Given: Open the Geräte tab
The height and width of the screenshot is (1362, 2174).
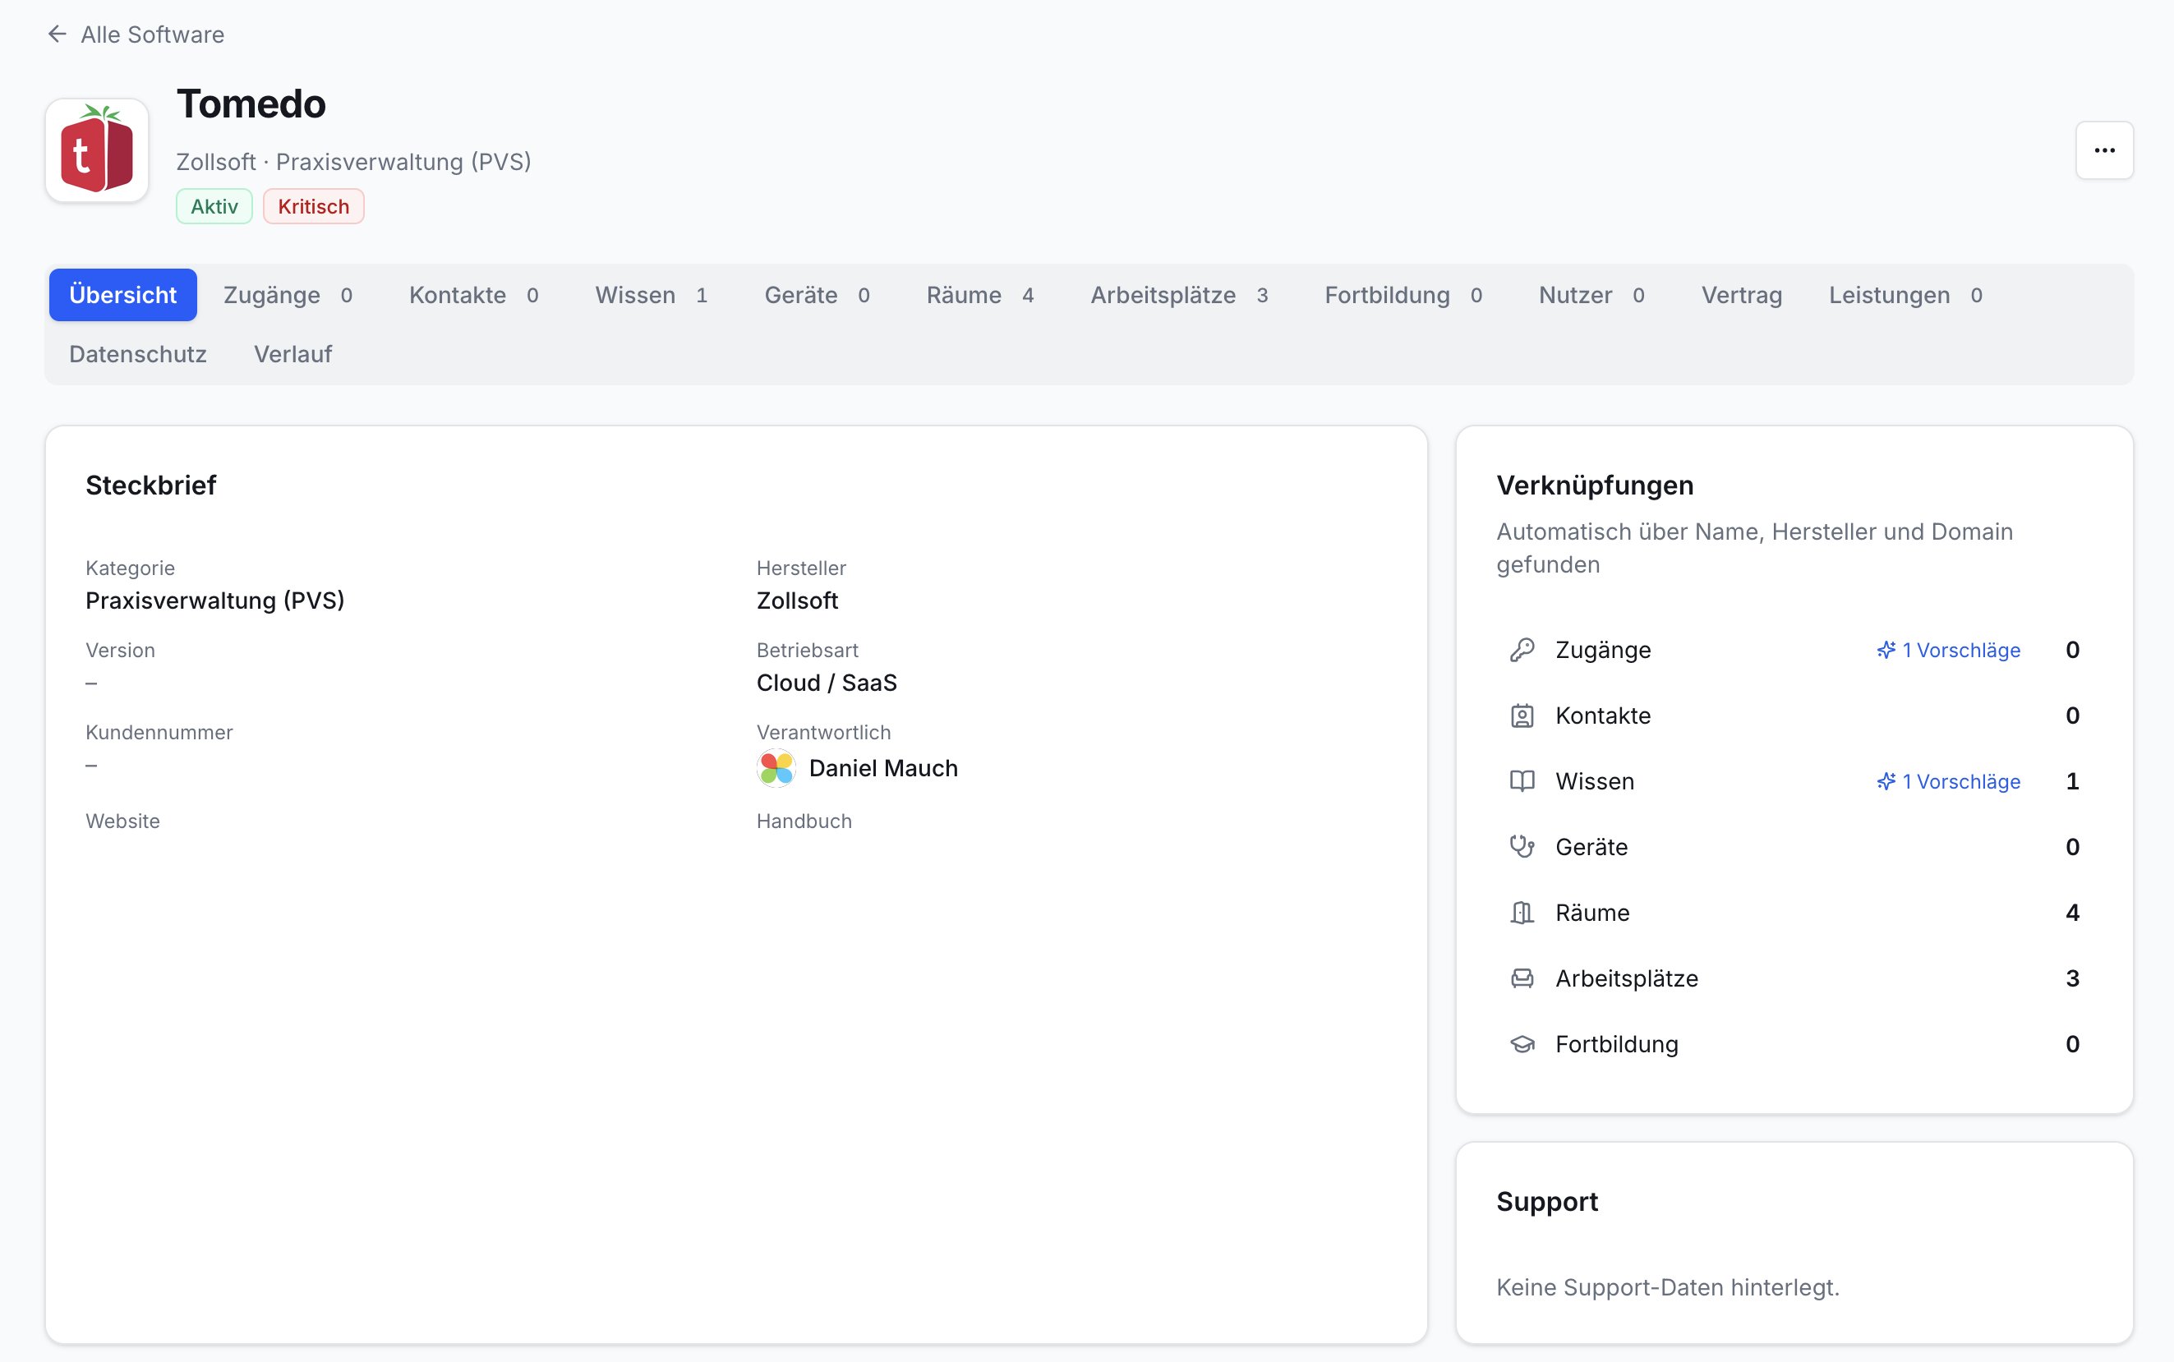Looking at the screenshot, I should point(818,295).
